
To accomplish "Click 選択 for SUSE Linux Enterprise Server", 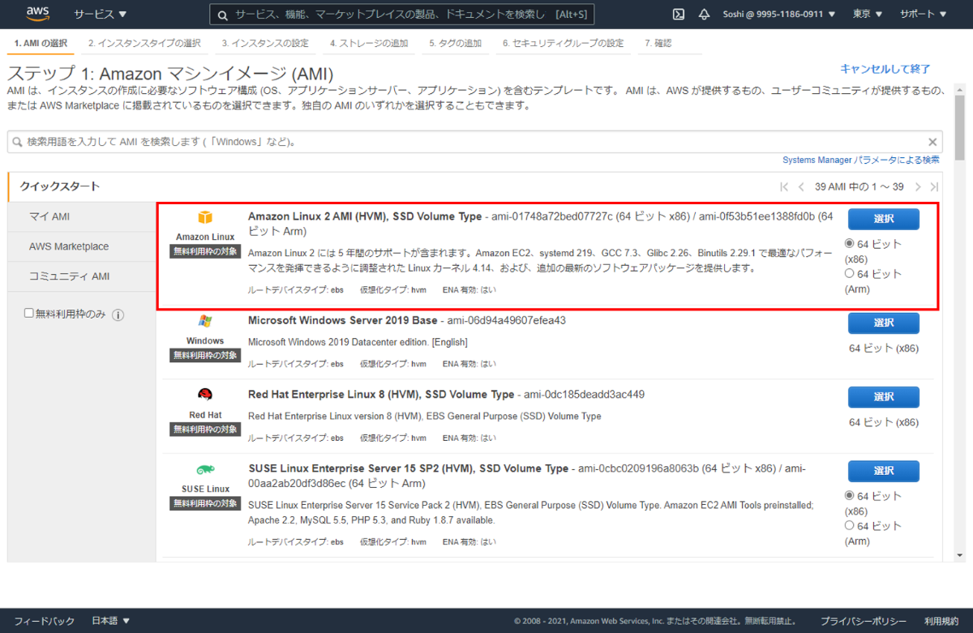I will [x=884, y=471].
